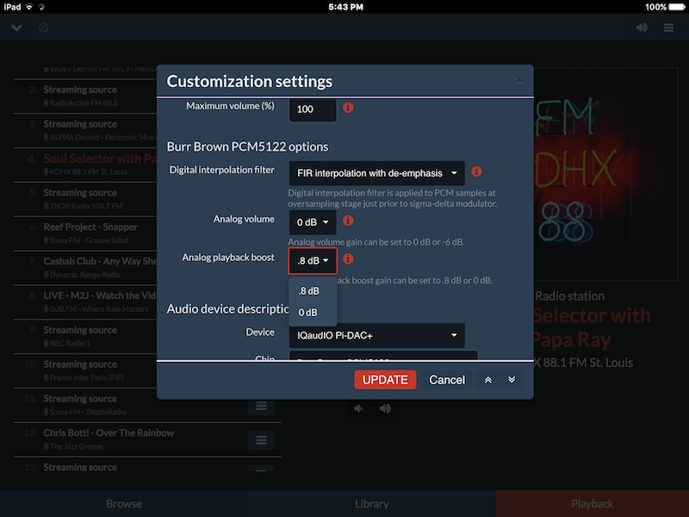Click the info icon beside Maximum volume
This screenshot has width=689, height=517.
pyautogui.click(x=348, y=107)
